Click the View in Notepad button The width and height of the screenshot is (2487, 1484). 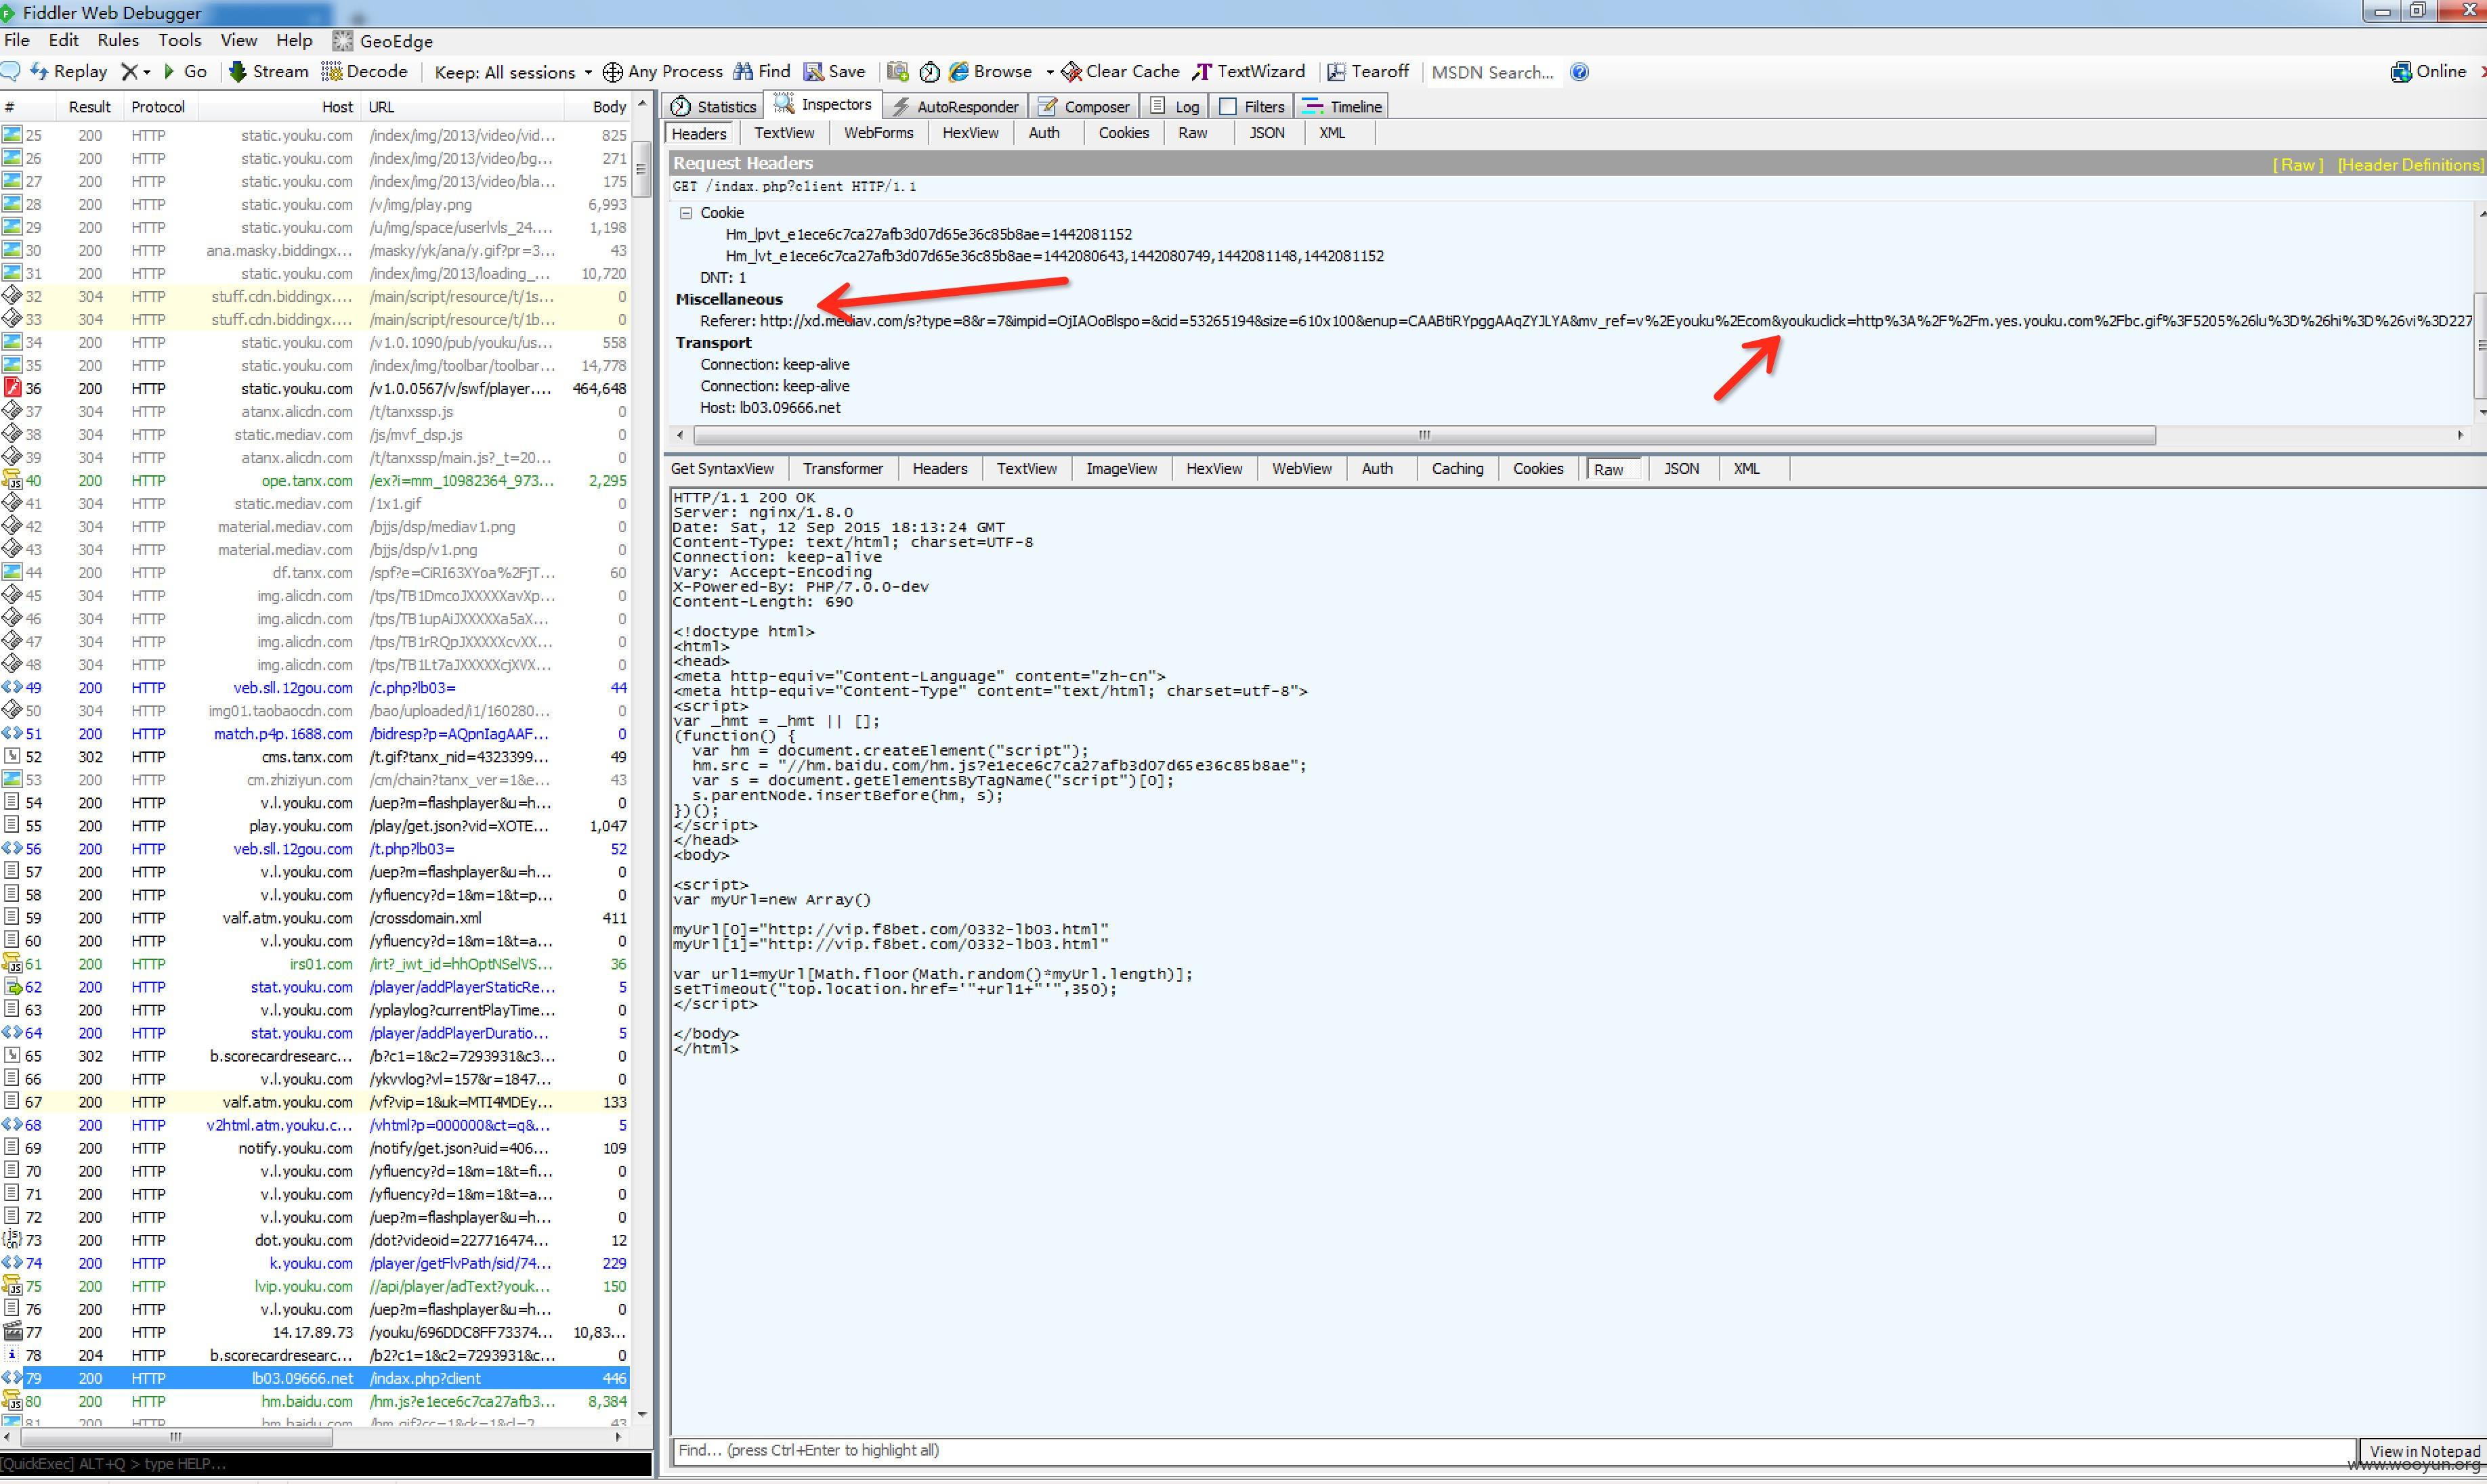coord(2423,1452)
